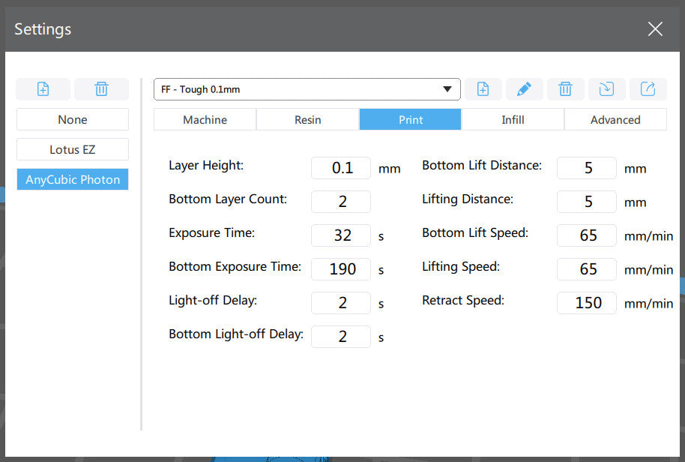Select the AnyCubic Photon printer
Image resolution: width=685 pixels, height=462 pixels.
tap(73, 179)
